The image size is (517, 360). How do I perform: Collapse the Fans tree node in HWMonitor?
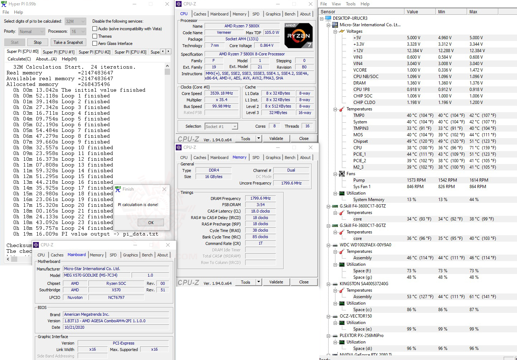(x=335, y=174)
